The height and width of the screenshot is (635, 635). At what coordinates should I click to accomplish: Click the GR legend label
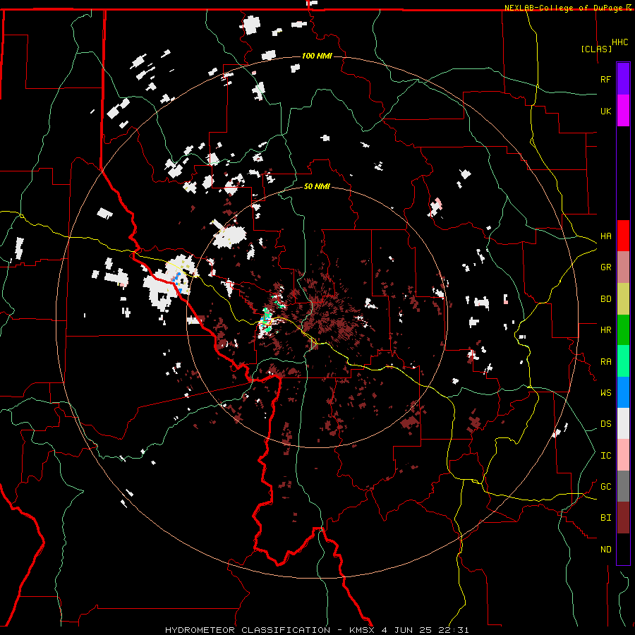(x=605, y=267)
